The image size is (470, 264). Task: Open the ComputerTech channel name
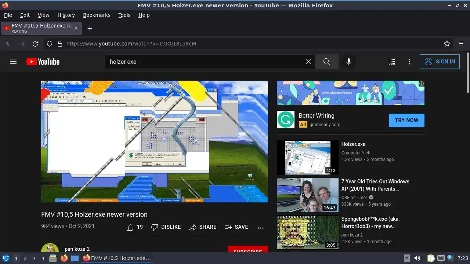(x=356, y=153)
